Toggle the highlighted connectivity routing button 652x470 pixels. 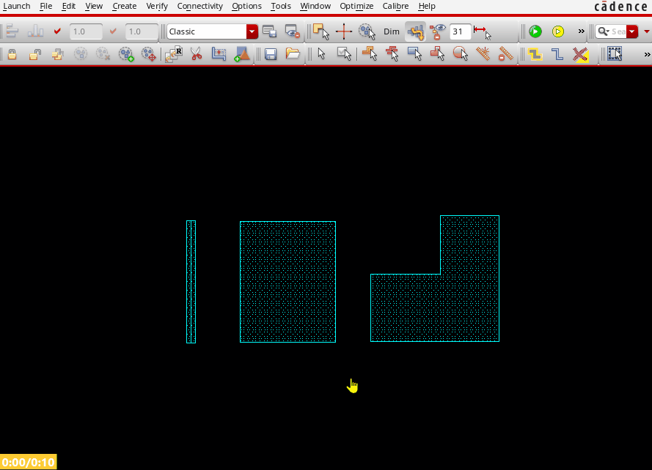415,31
